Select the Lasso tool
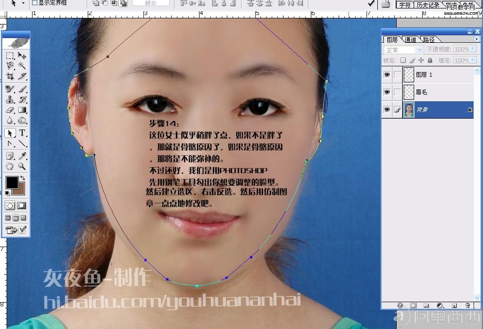The height and width of the screenshot is (329, 483). coord(10,65)
